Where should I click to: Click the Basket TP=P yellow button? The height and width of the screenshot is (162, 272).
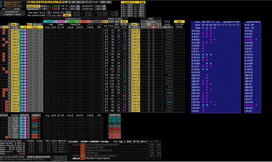[x=34, y=6]
